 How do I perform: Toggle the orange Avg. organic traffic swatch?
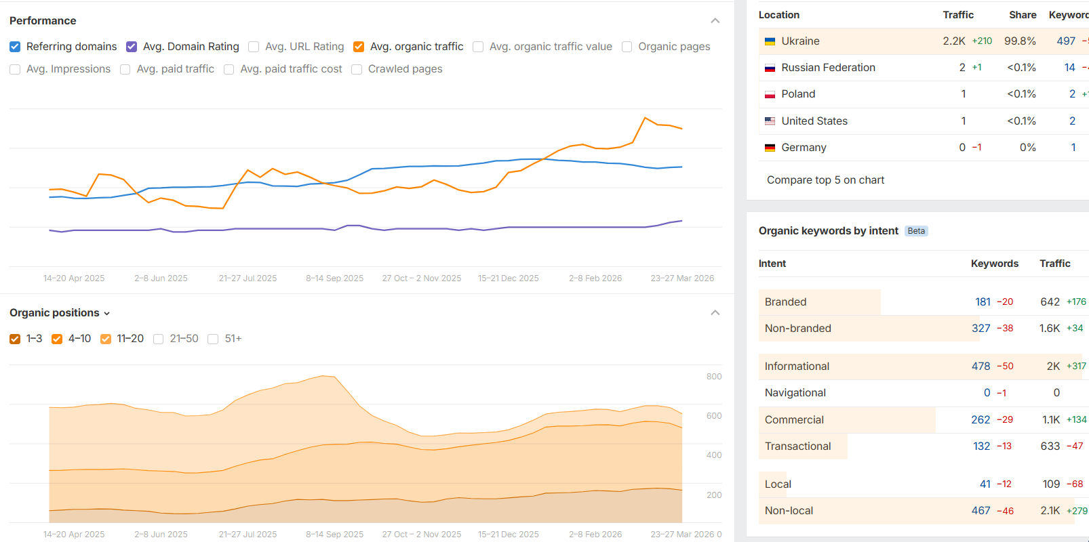359,47
